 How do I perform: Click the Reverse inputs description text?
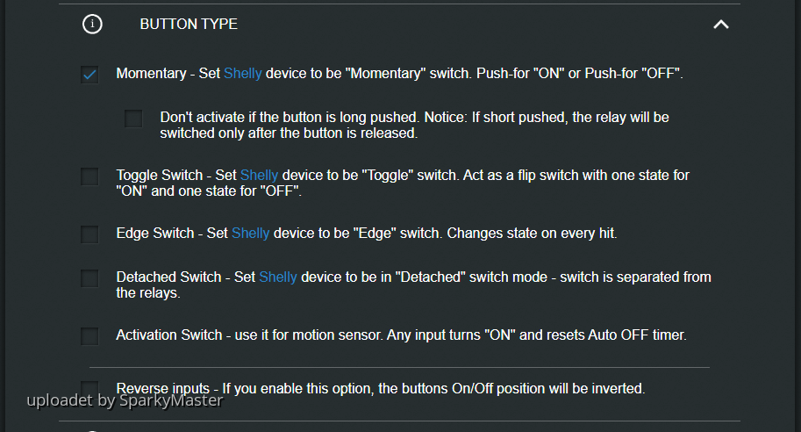pyautogui.click(x=381, y=387)
